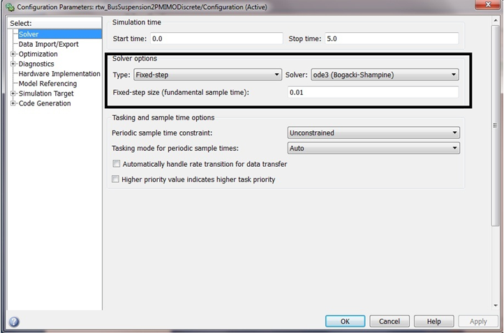Select Data Import/Export in the tree
Viewport: 504px width, 333px height.
point(48,44)
